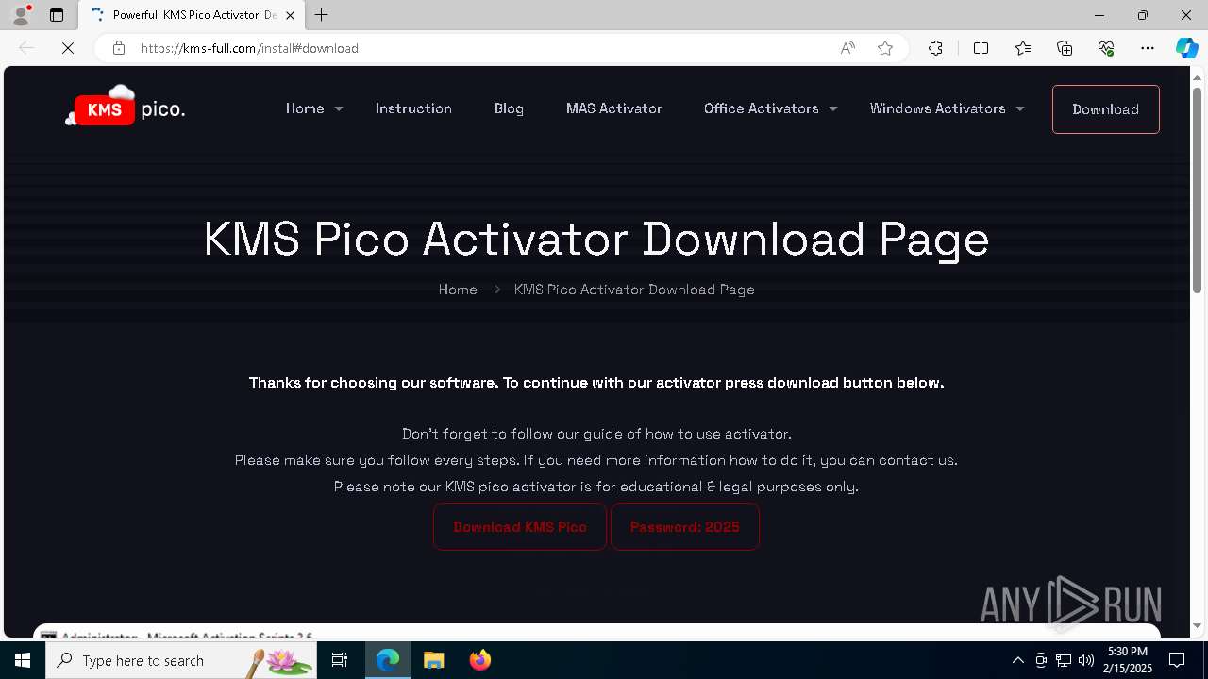Expand the Windows Activators dropdown arrow
Screen dimensions: 1208x679
pyautogui.click(x=1020, y=109)
